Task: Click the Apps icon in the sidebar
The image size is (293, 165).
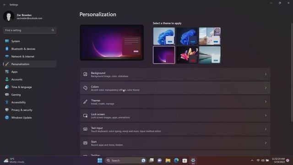Action: point(7,71)
